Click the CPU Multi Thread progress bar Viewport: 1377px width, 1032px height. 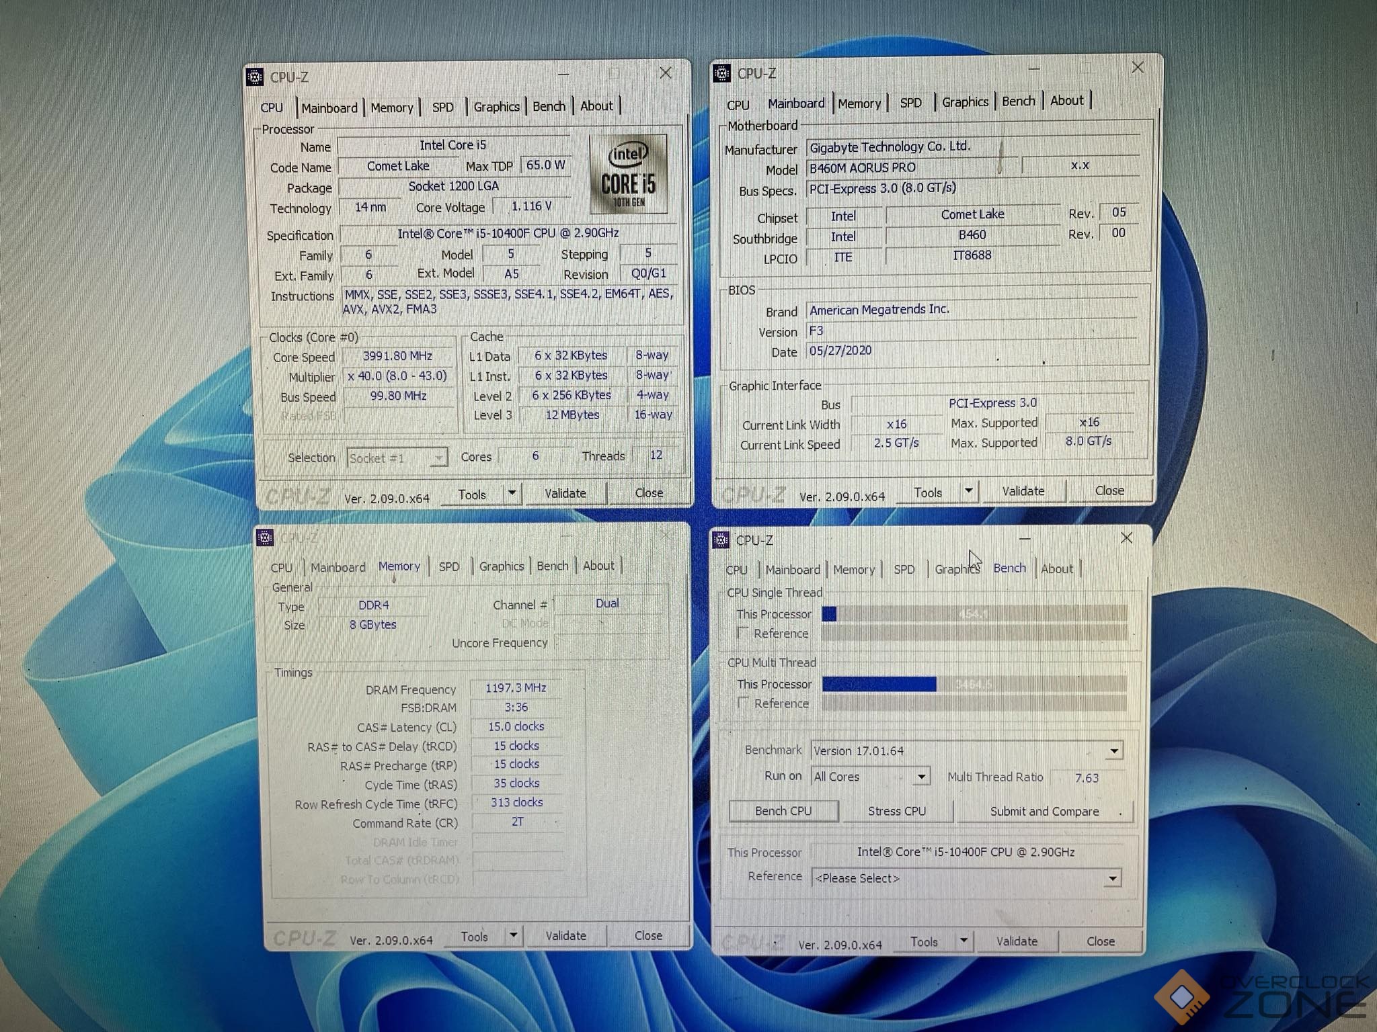(974, 684)
